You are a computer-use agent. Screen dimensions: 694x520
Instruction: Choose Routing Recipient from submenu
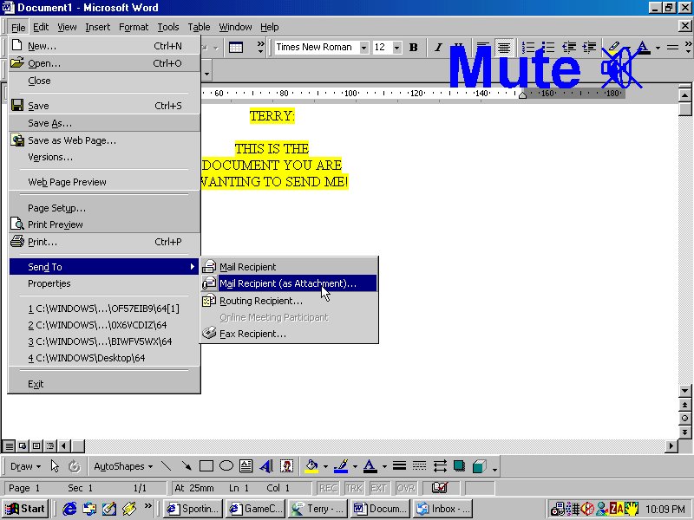point(290,301)
